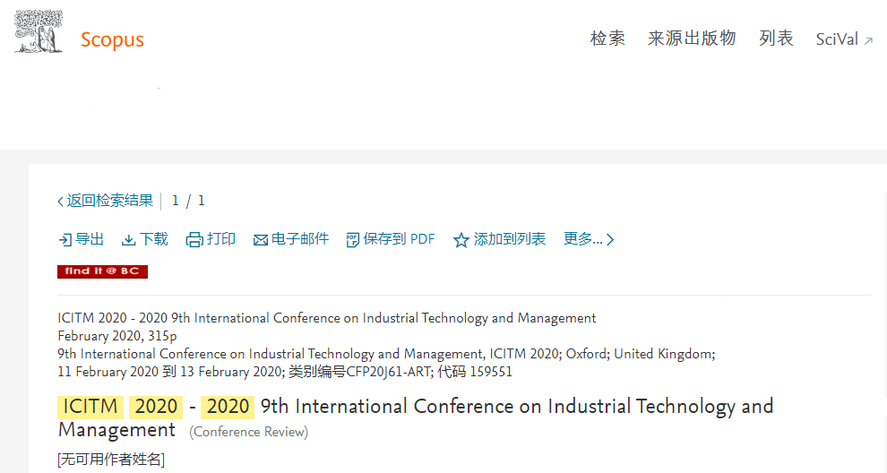
Task: Click the 保存到 PDF document icon
Action: point(352,240)
